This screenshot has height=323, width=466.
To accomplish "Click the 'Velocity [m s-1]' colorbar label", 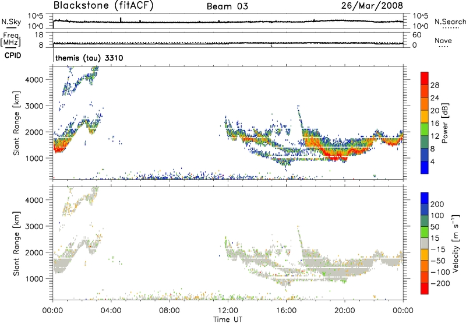I will click(456, 244).
